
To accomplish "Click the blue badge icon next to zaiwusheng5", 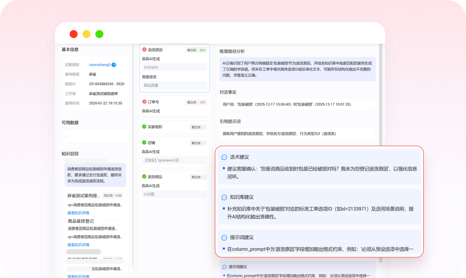I will click(x=114, y=65).
